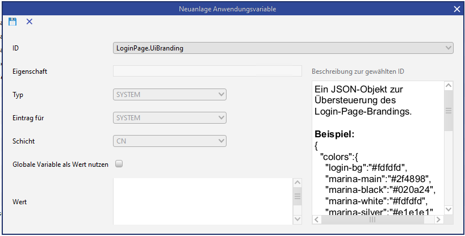Viewport: 465px width, 236px height.
Task: Expand the Eintrag für dropdown
Action: (x=170, y=118)
